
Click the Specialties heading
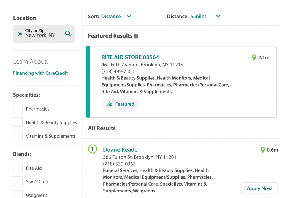coord(27,95)
